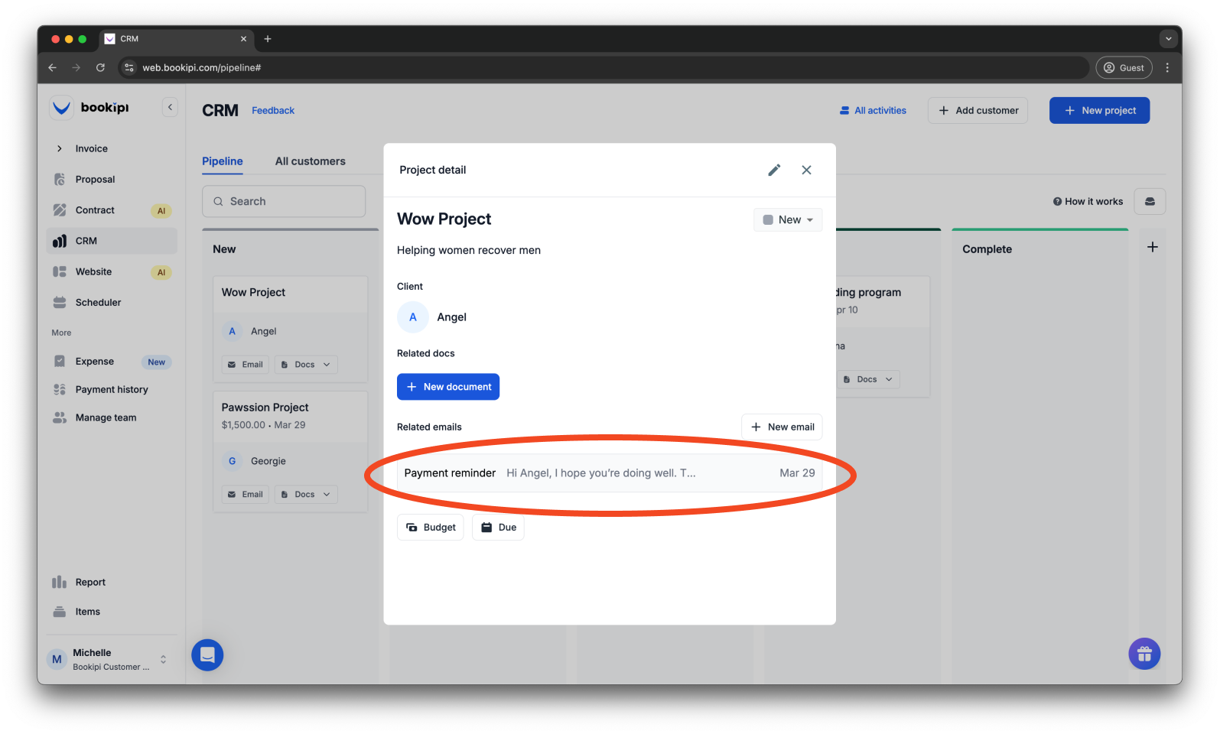Click the Angel client avatar
Viewport: 1220px width, 734px height.
pos(413,317)
